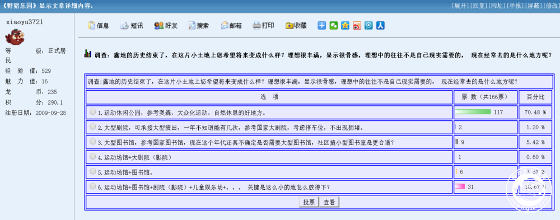Screen dimensions: 560x220
Task: Click the 魅力值 16 text
Action: coord(27,81)
